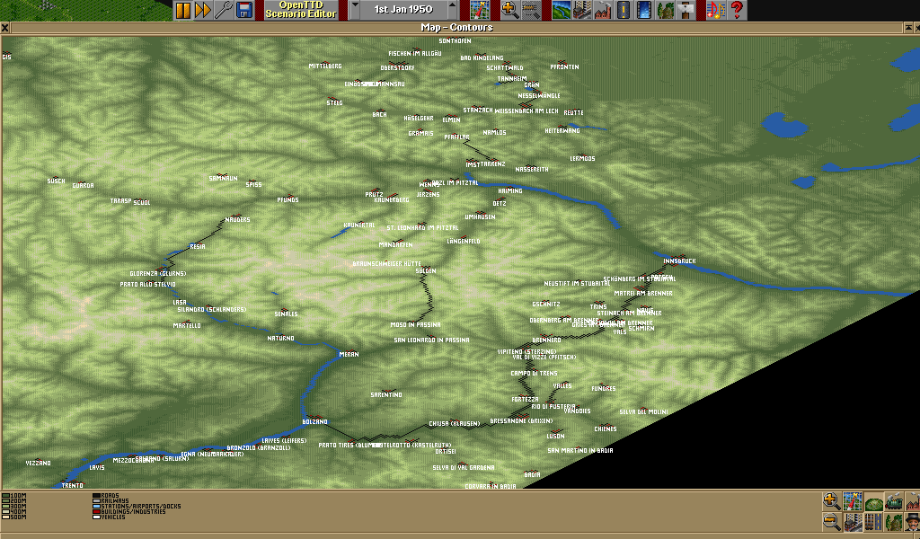Open the help question mark icon
This screenshot has height=539, width=920.
(x=737, y=10)
